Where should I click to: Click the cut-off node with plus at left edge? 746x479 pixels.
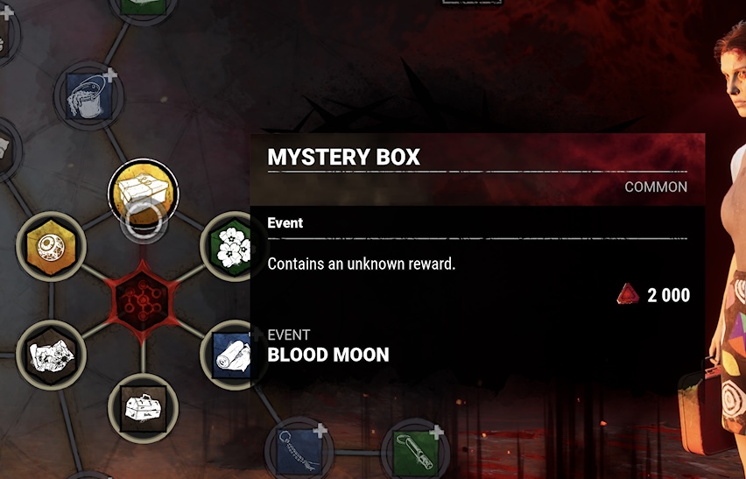pyautogui.click(x=7, y=36)
